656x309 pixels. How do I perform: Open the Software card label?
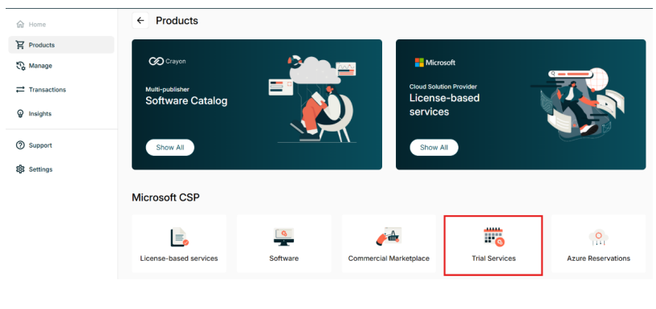coord(284,258)
